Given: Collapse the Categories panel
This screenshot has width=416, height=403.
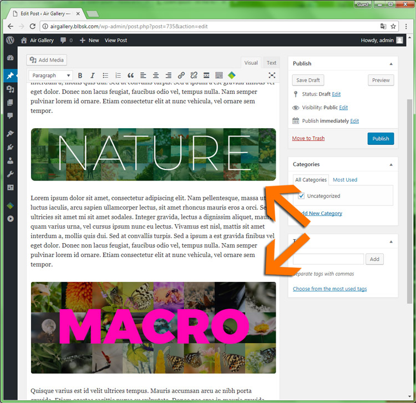Looking at the screenshot, I should [391, 165].
